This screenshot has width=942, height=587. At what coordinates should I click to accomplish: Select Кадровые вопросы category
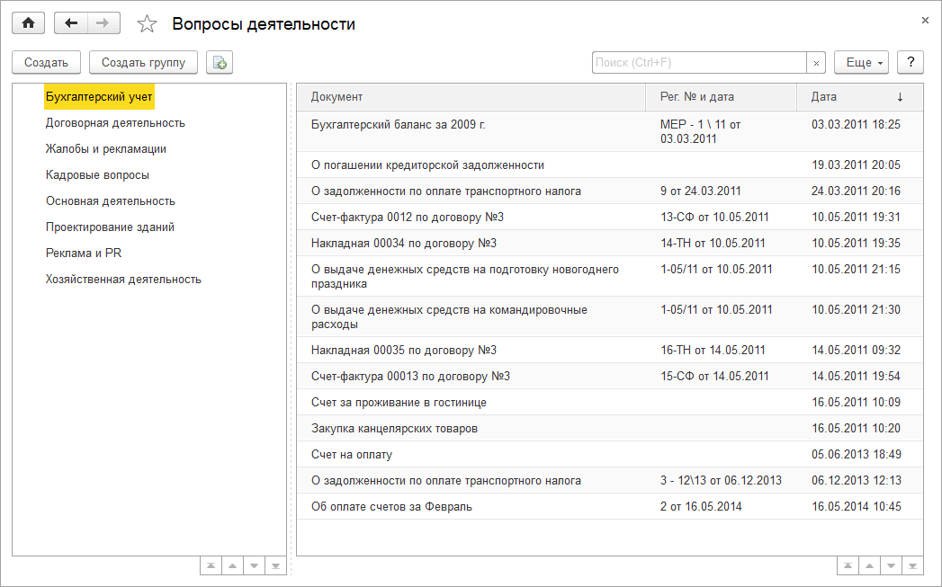point(97,175)
